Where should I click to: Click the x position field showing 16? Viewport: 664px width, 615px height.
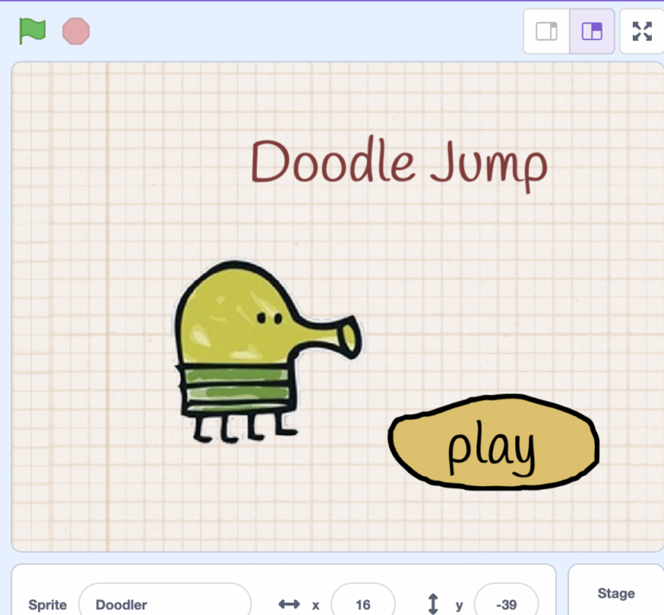click(x=363, y=605)
